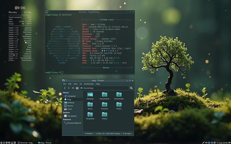Screen dimensions: 231x144
Task: Go to parent folder with up arrow
Action: tap(73, 88)
